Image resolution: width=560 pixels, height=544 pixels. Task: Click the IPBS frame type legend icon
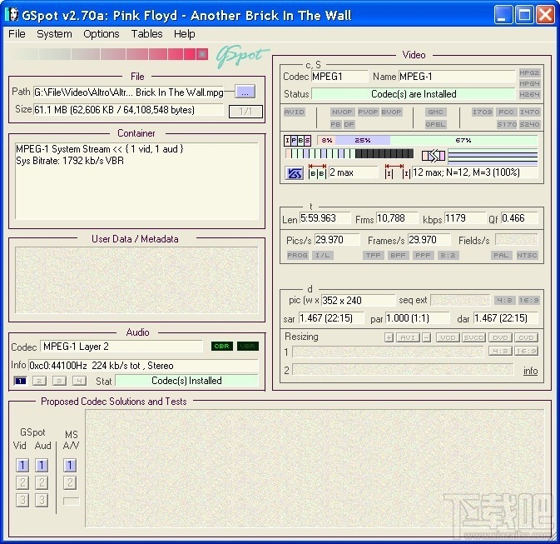pos(298,141)
